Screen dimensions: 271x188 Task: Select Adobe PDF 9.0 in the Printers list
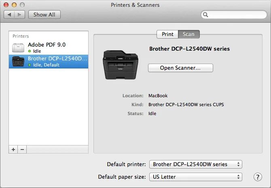pyautogui.click(x=49, y=47)
